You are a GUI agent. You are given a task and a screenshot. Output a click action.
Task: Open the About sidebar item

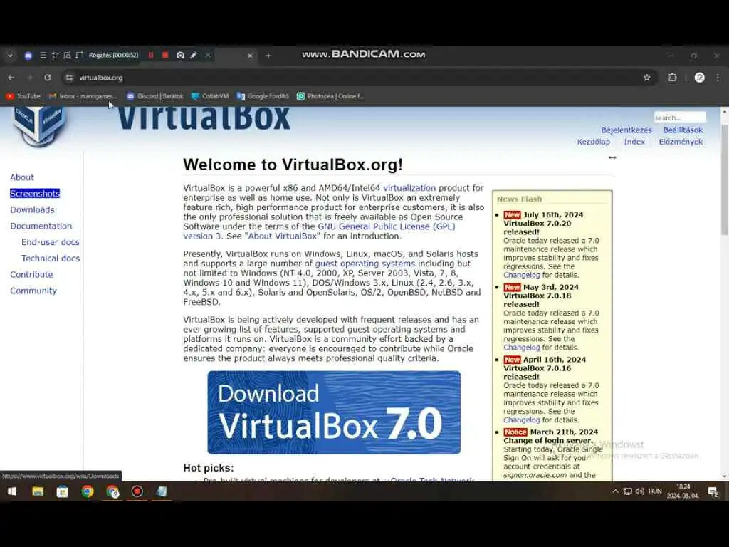(22, 177)
